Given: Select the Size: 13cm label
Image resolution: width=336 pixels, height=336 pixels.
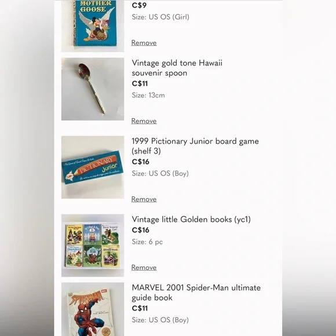Looking at the screenshot, I should click(x=148, y=95).
